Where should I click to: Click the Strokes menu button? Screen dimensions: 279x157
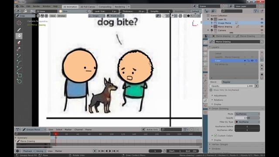coord(61,16)
